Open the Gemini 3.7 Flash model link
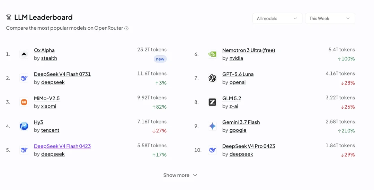 point(241,122)
